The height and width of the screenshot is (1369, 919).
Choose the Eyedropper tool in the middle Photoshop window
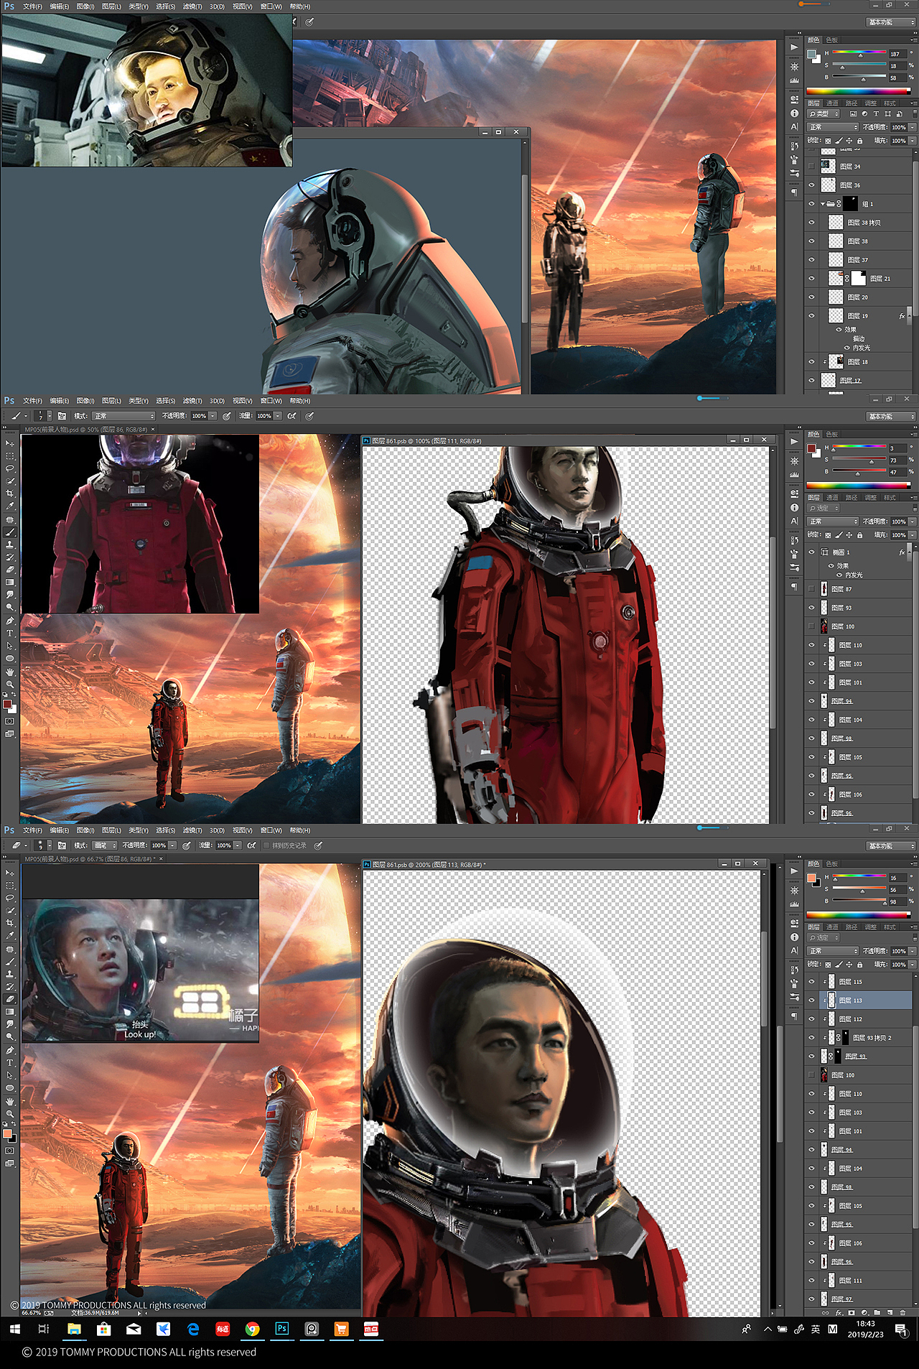point(10,506)
